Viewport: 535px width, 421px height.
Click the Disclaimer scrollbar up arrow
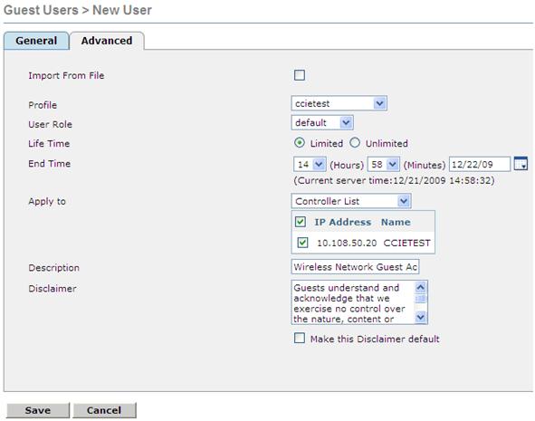coord(420,287)
